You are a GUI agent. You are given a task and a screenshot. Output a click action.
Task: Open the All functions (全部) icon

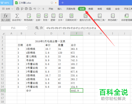(x=39, y=16)
